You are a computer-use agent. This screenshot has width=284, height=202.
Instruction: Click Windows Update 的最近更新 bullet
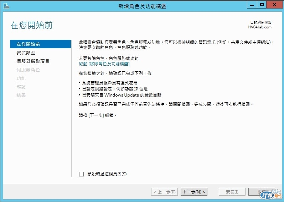pos(122,95)
